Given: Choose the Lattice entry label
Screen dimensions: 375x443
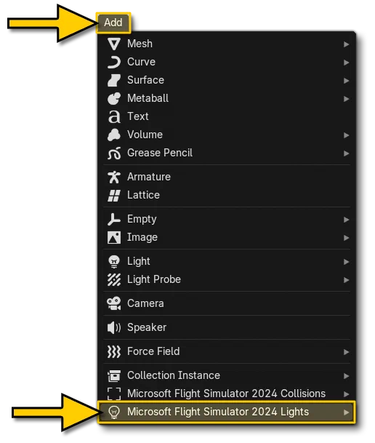Looking at the screenshot, I should pos(143,195).
